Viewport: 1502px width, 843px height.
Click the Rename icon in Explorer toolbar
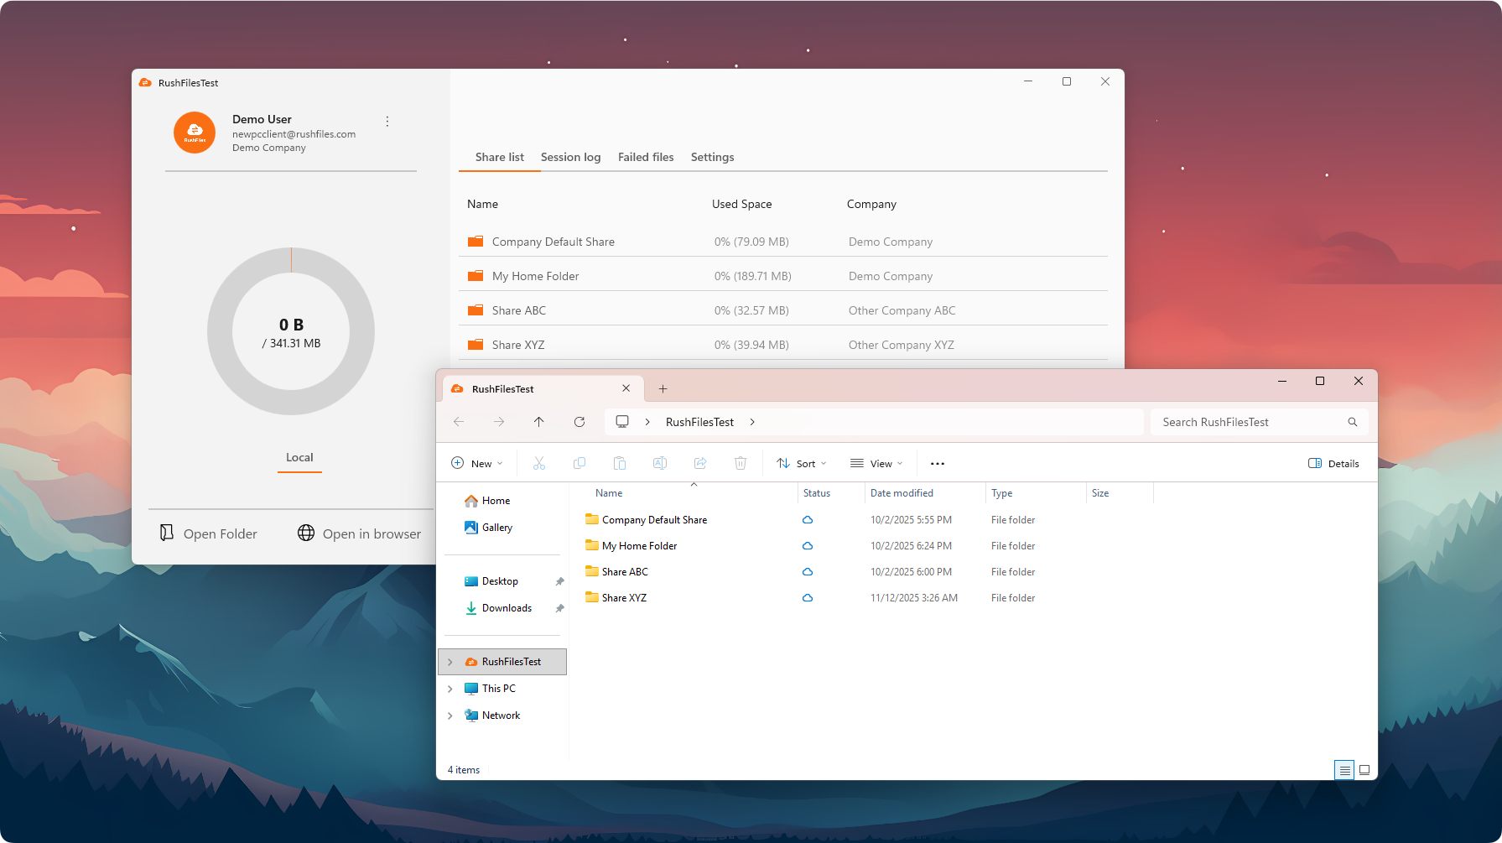coord(660,463)
